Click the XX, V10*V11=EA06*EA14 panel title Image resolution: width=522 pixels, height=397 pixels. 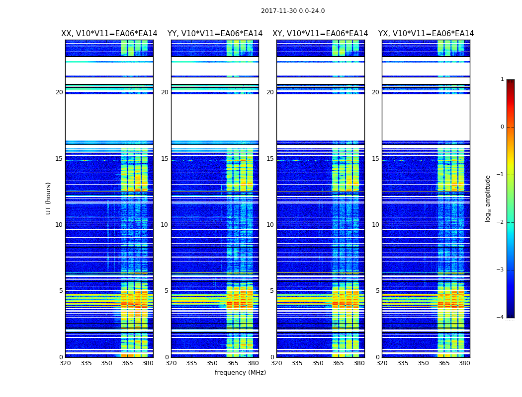(x=109, y=34)
